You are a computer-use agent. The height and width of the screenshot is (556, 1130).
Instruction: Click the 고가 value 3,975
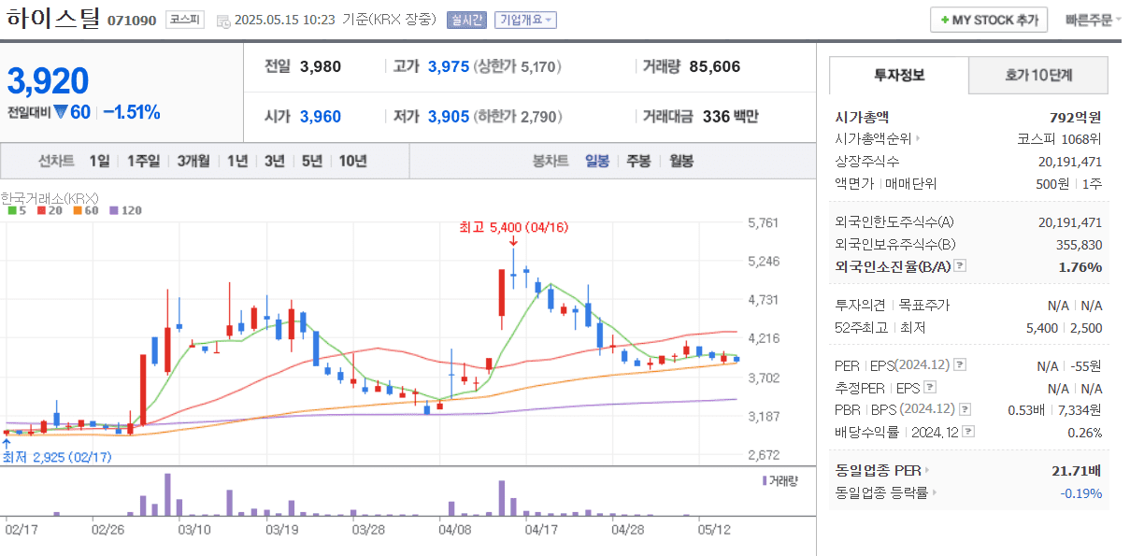(x=449, y=66)
